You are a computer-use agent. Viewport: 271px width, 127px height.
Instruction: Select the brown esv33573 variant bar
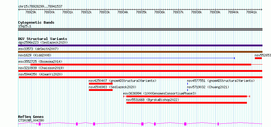[140, 52]
